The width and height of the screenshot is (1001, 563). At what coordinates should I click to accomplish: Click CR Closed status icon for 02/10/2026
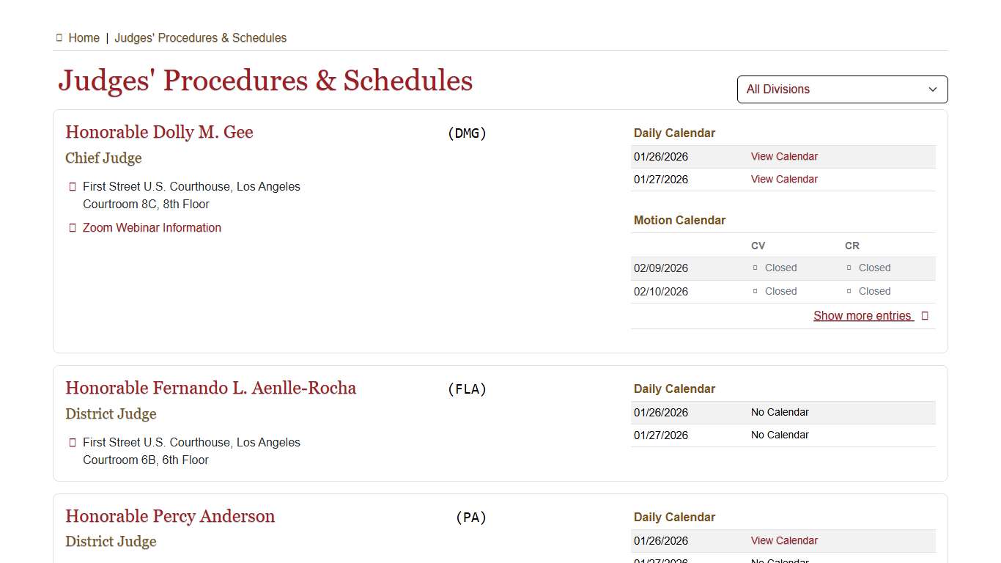click(x=849, y=292)
